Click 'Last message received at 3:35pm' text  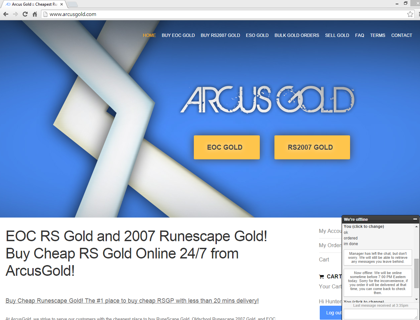tap(380, 305)
